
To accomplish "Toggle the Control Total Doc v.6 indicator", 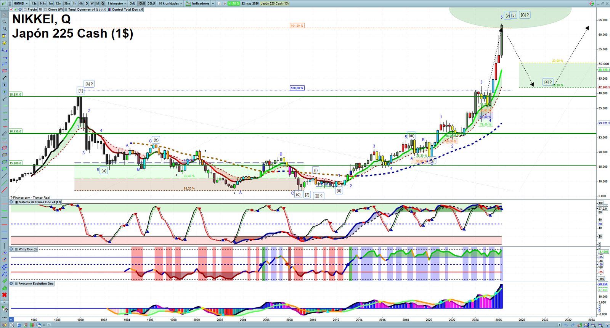I will pos(126,10).
